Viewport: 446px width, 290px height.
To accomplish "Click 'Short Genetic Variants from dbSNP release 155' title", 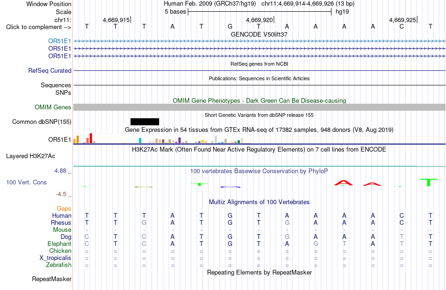I will pyautogui.click(x=259, y=115).
